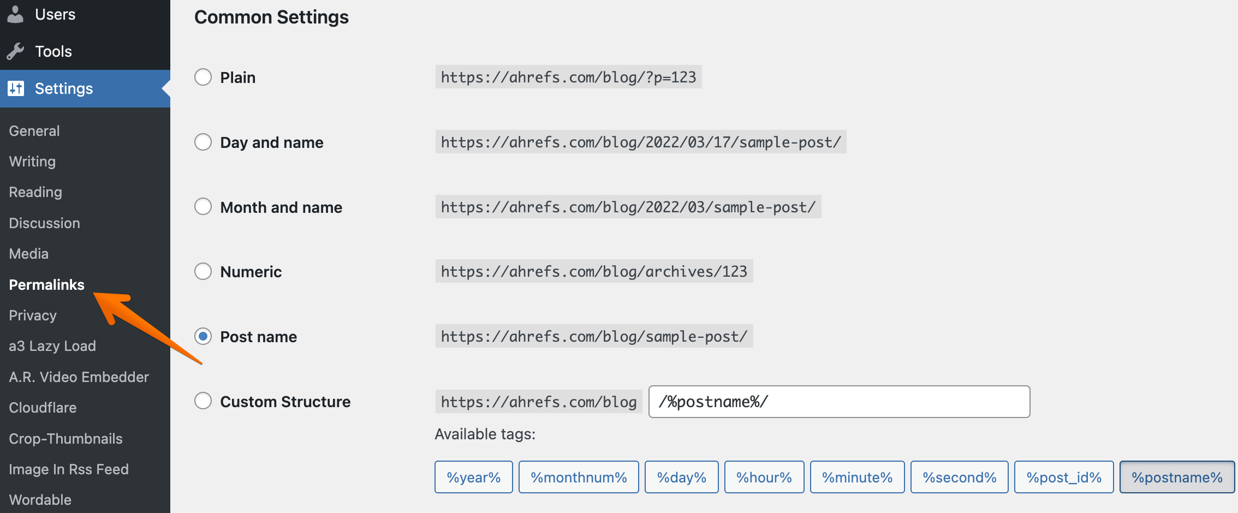1238x513 pixels.
Task: Insert the %year% tag
Action: [x=473, y=476]
